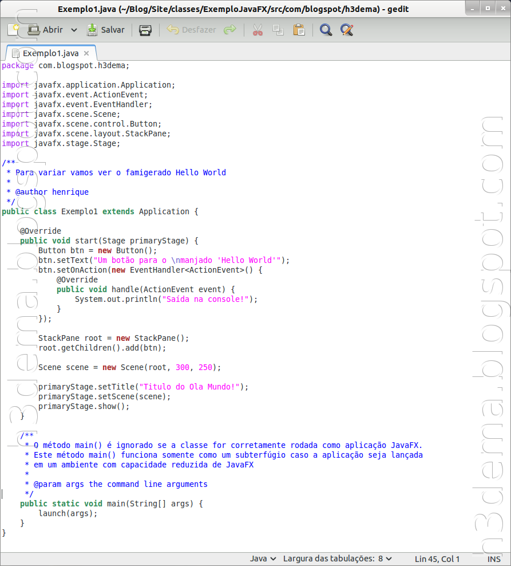The width and height of the screenshot is (511, 566).
Task: Copy the selection with the Copy icon
Action: [279, 30]
